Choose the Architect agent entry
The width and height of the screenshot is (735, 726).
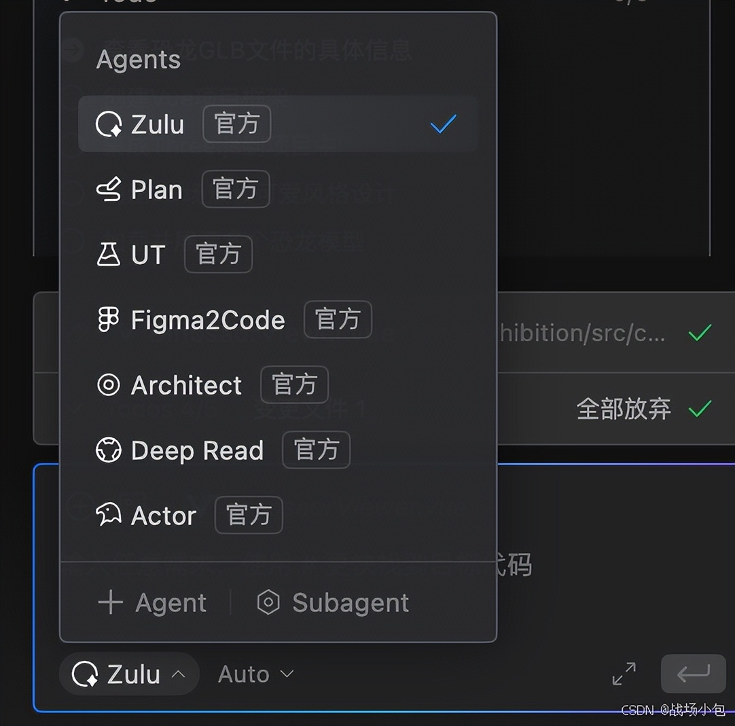[x=186, y=385]
